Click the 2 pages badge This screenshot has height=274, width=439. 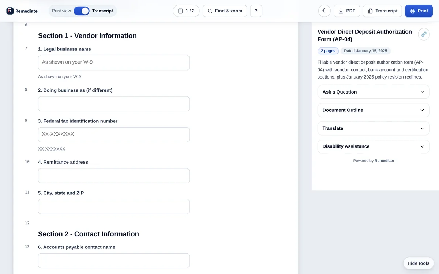coord(328,51)
